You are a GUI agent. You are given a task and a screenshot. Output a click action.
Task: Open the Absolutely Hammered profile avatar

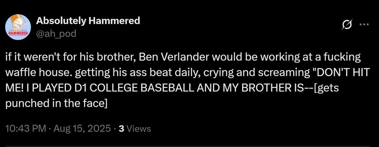[18, 27]
